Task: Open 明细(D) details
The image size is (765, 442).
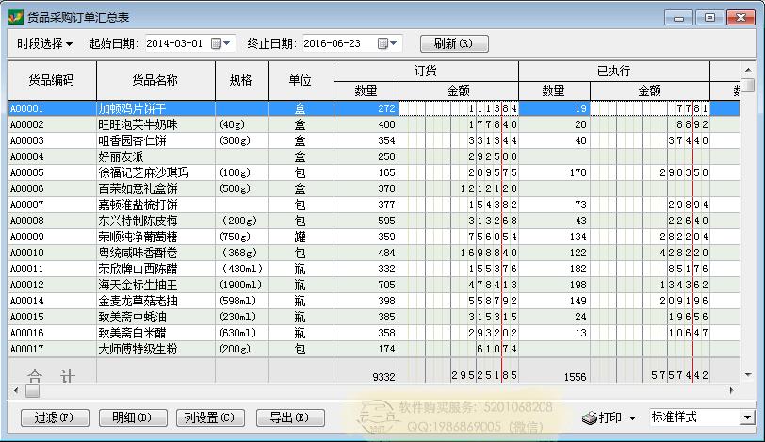Action: coord(131,417)
